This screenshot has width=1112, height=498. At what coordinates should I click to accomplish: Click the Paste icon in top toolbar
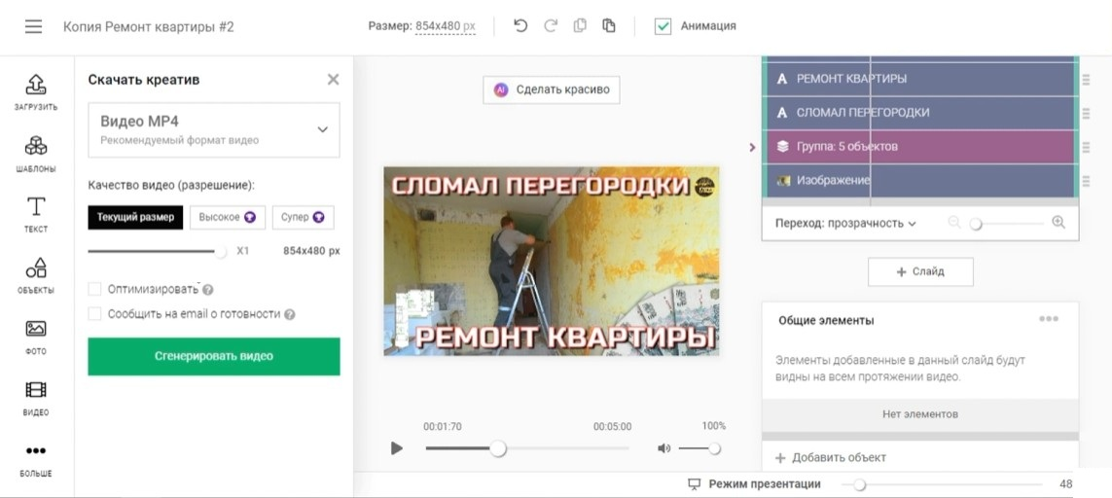[608, 25]
